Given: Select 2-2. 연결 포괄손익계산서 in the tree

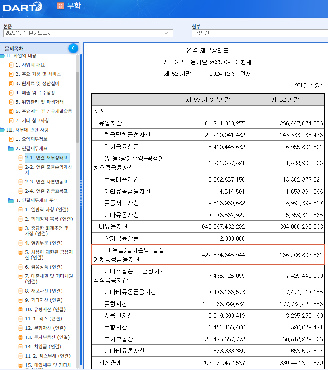Looking at the screenshot, I should [x=43, y=169].
